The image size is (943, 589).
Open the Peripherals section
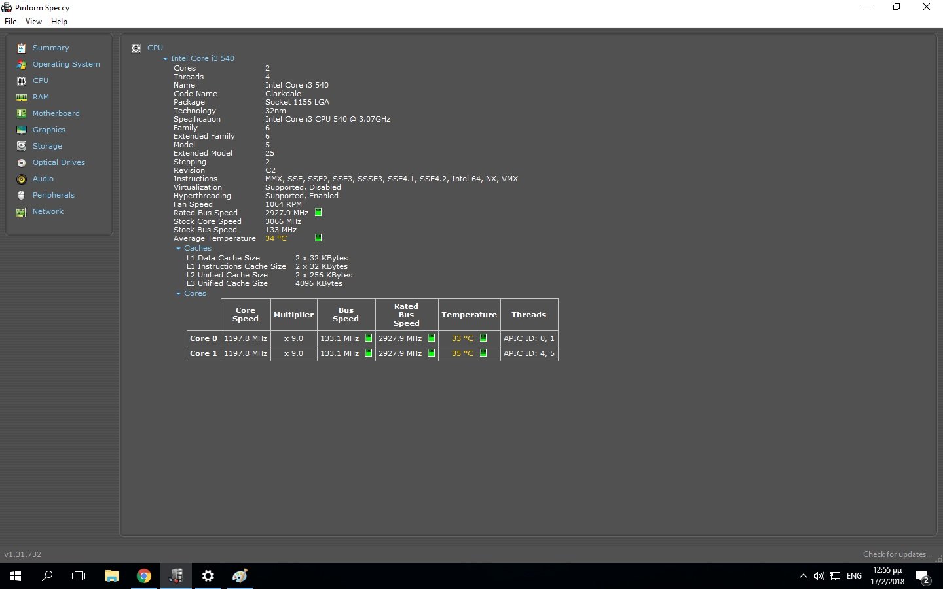point(54,195)
